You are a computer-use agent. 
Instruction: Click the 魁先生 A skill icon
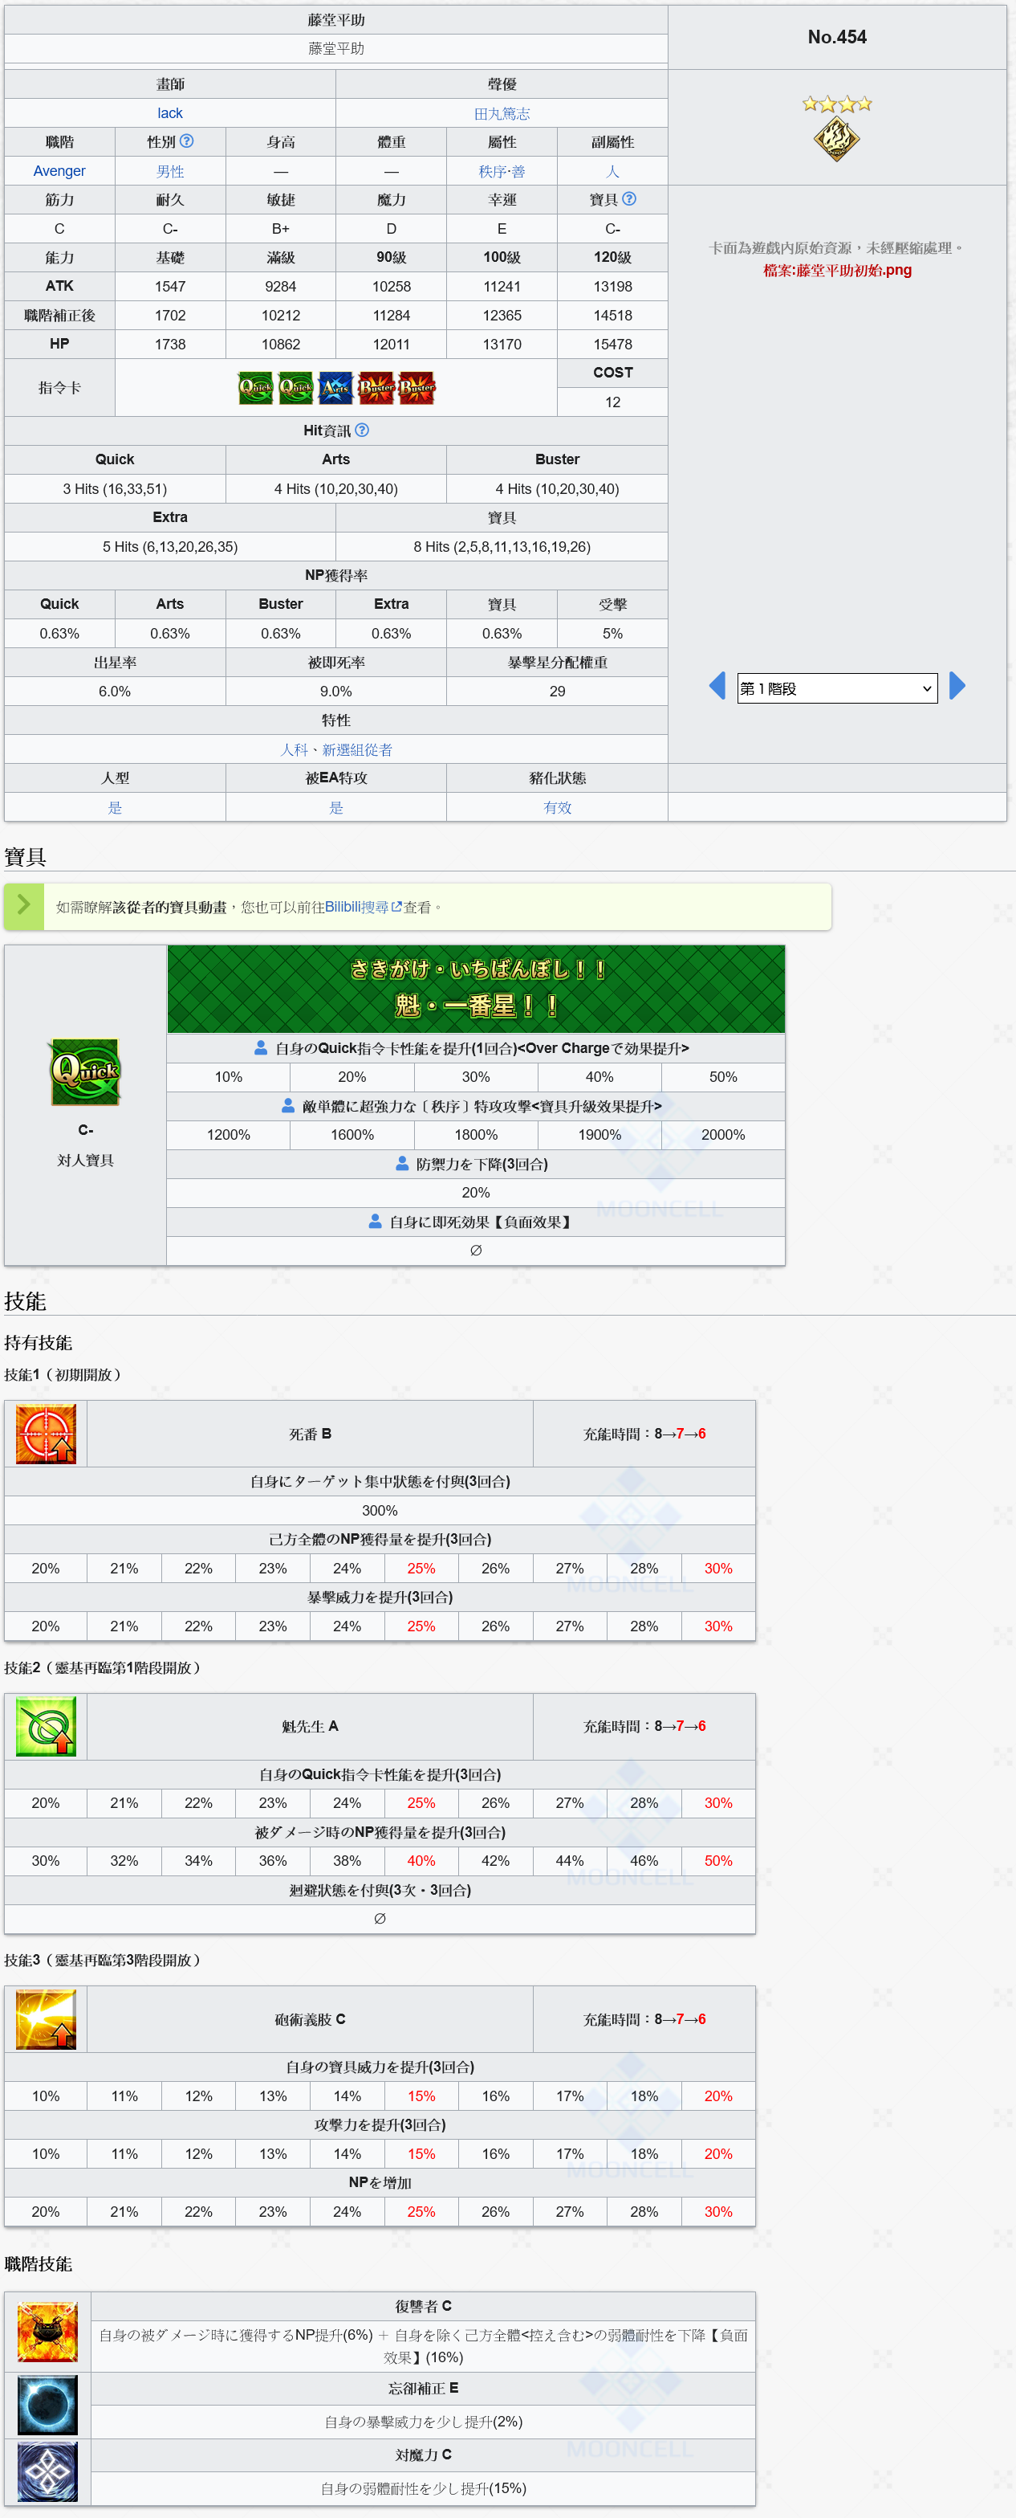point(46,1726)
